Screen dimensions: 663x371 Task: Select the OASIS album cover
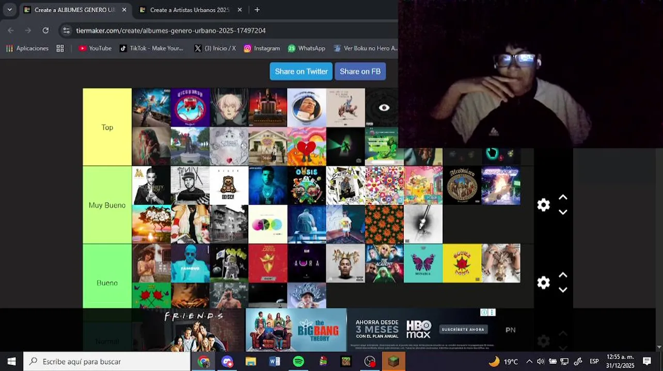(x=307, y=185)
